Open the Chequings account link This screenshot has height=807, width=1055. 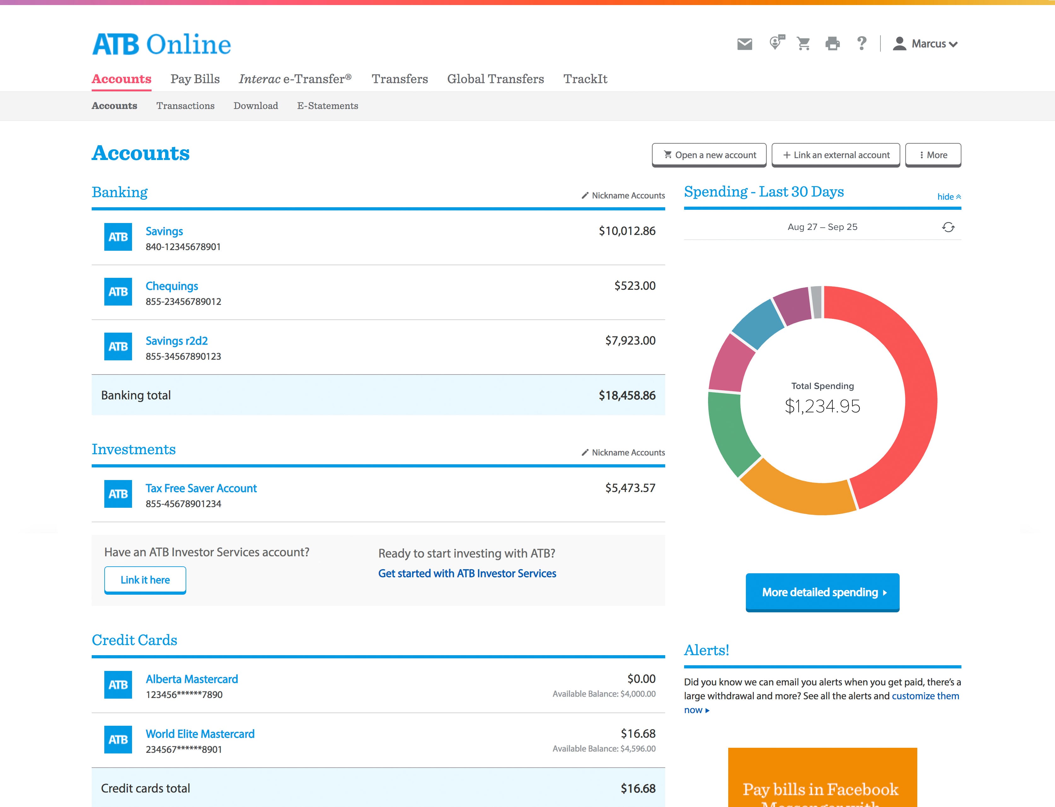pos(171,286)
